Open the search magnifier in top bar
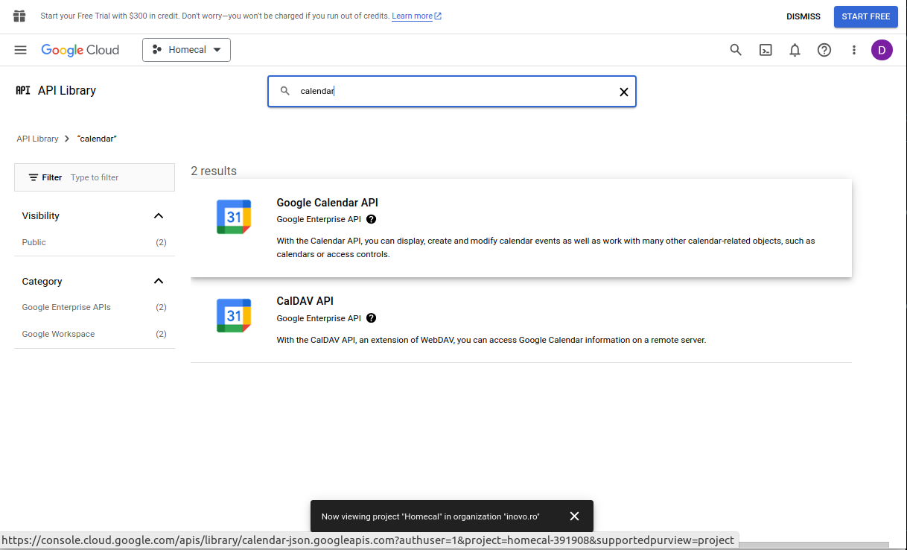The width and height of the screenshot is (907, 550). coord(736,50)
